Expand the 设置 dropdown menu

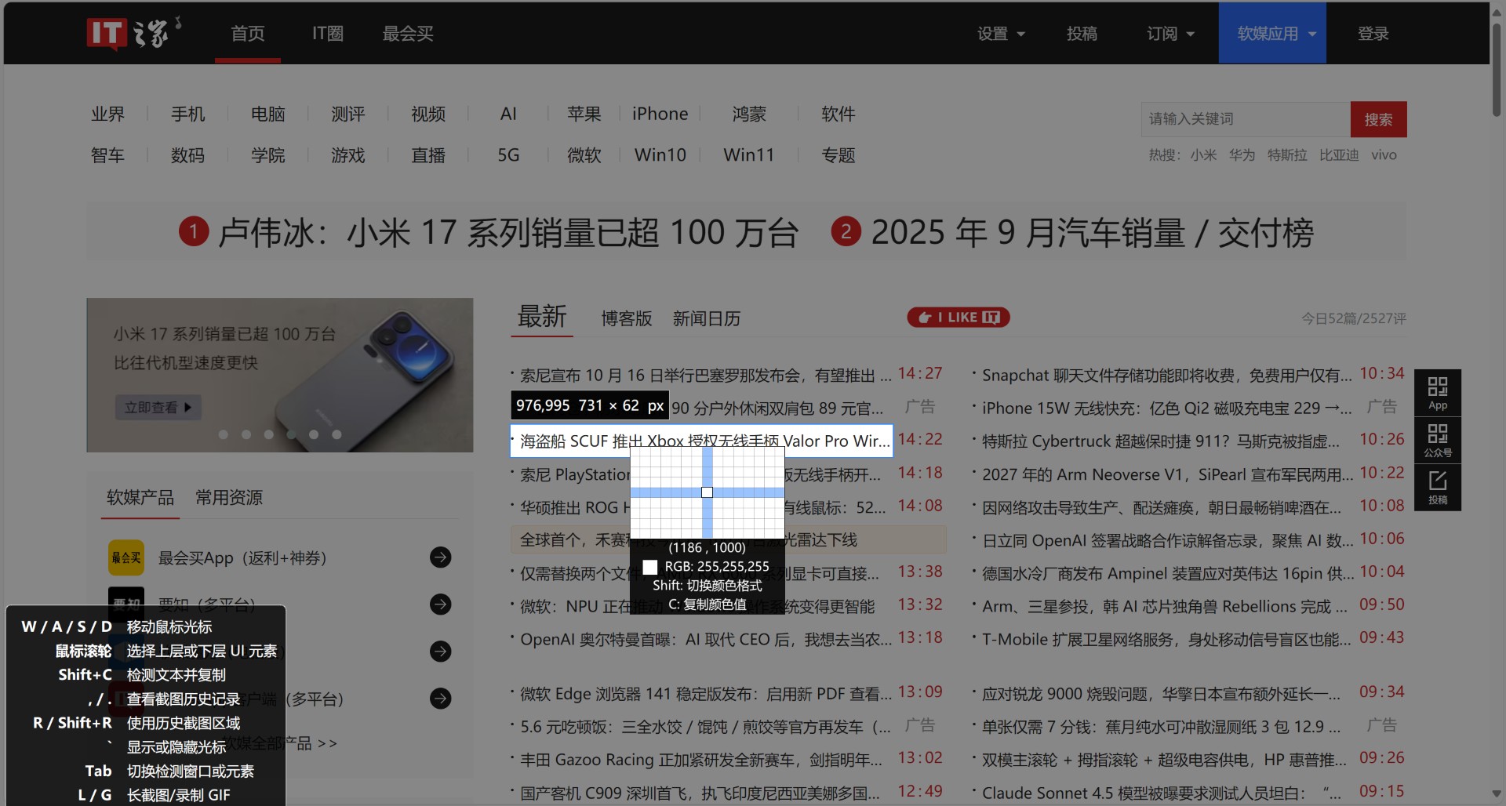tap(1001, 34)
